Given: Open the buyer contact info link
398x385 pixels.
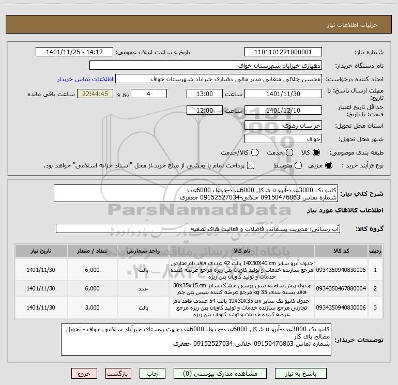Looking at the screenshot, I should (x=85, y=79).
